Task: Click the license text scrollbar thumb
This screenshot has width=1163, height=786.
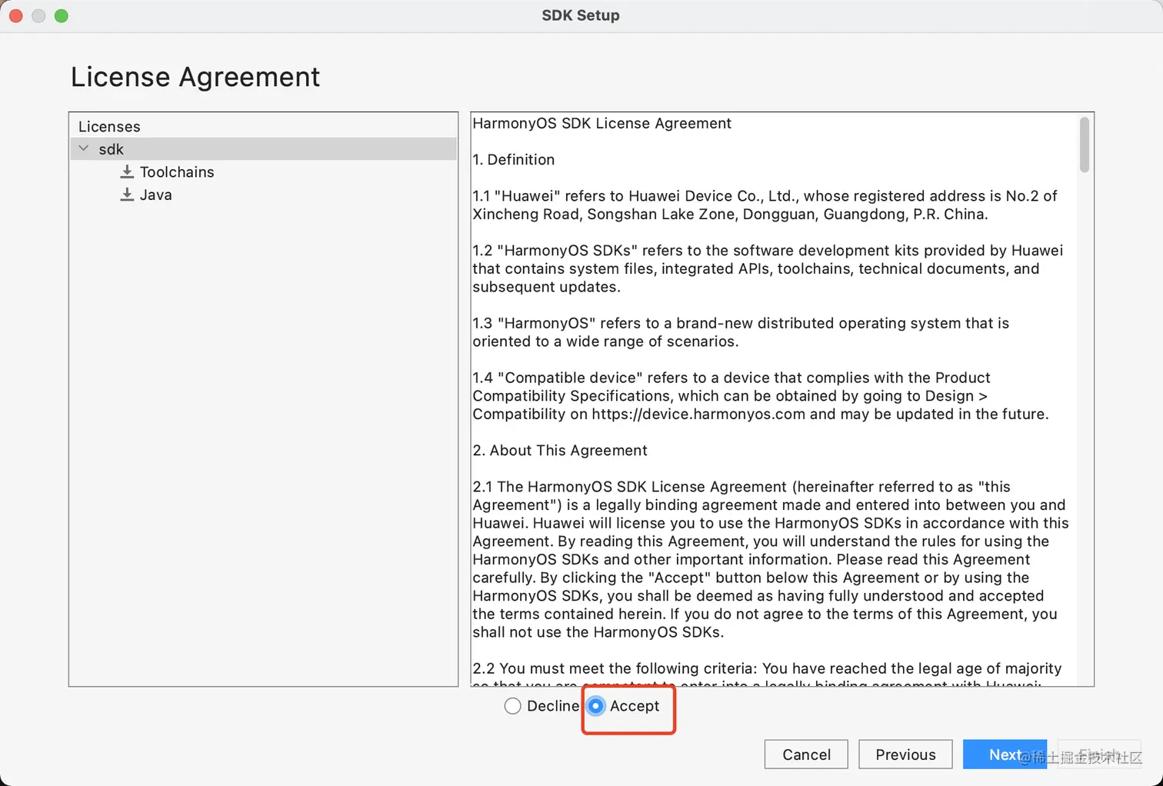Action: pos(1085,145)
